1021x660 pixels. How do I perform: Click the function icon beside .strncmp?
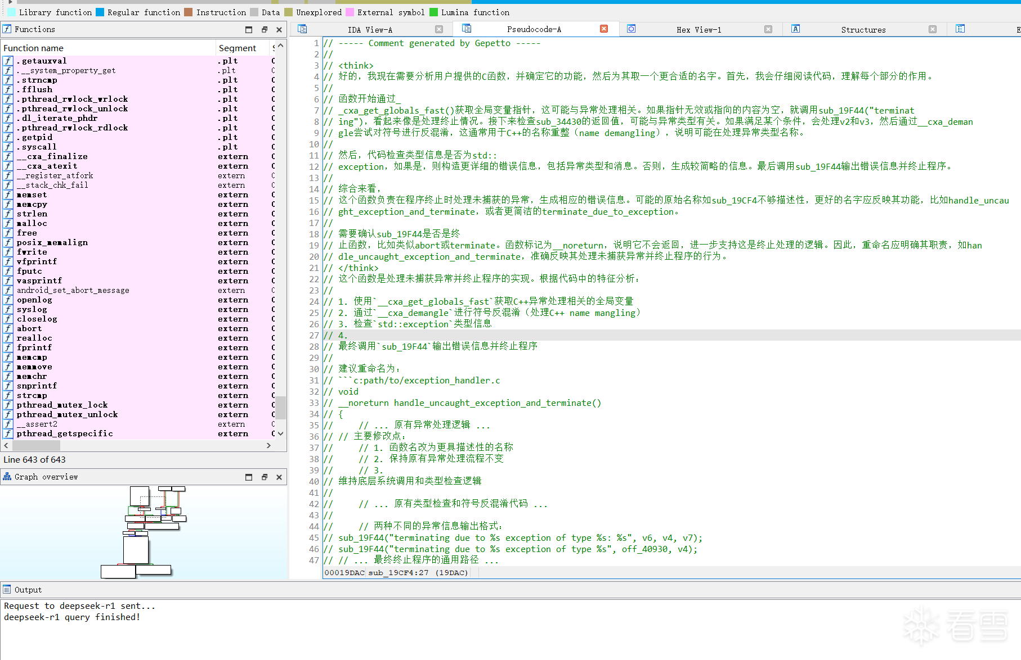tap(8, 80)
